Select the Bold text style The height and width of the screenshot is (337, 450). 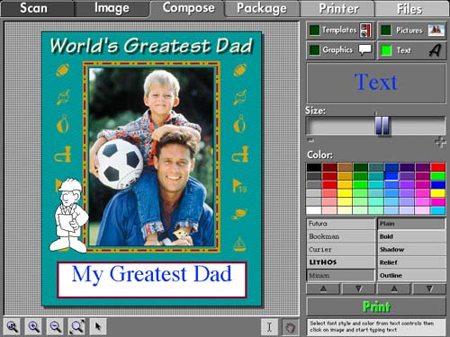(411, 236)
